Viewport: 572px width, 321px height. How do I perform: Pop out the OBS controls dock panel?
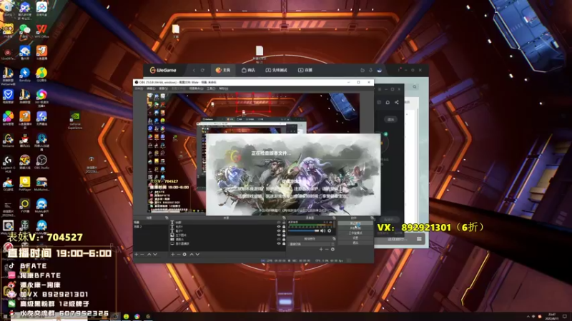pos(371,218)
